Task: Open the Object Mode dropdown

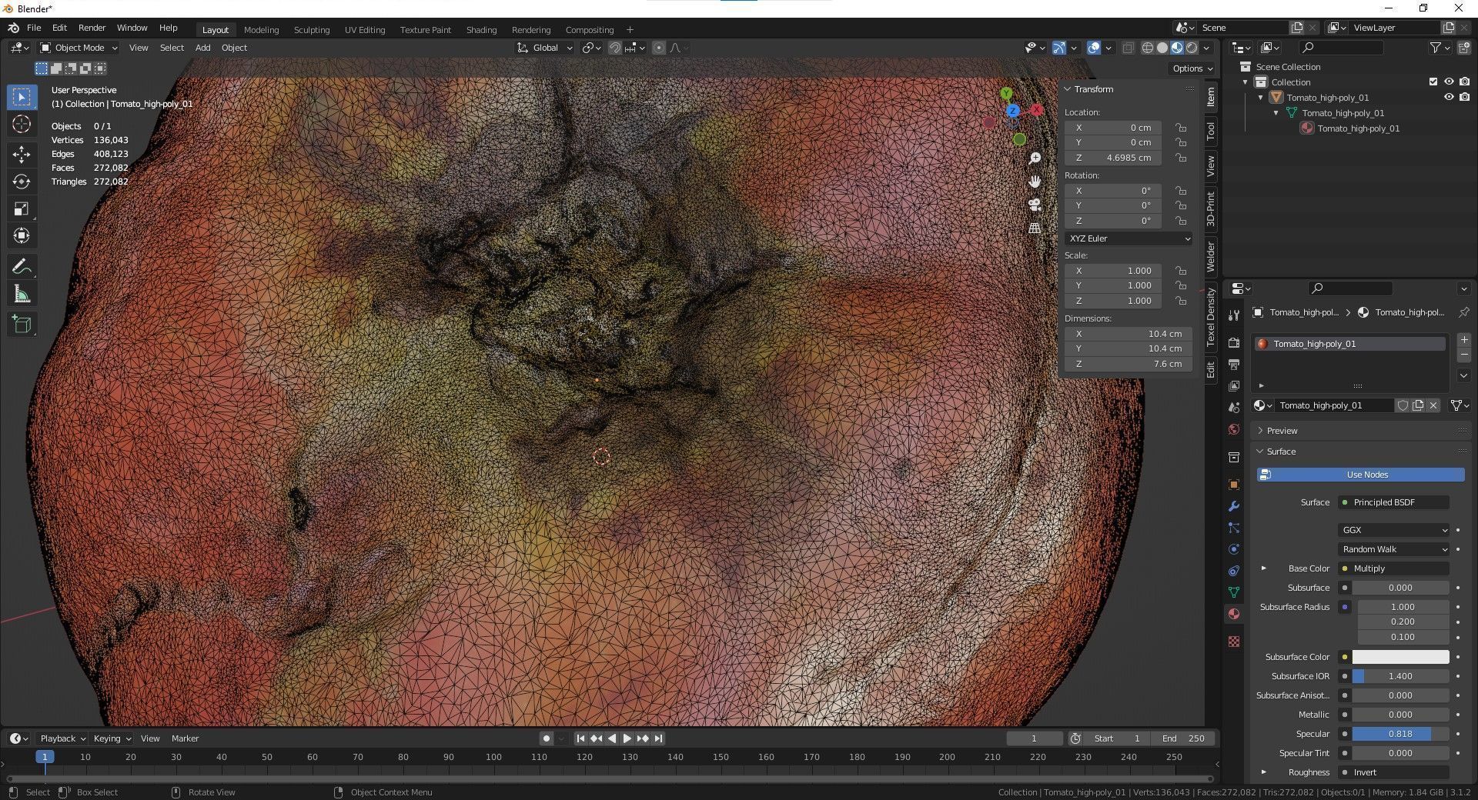Action: coord(79,48)
